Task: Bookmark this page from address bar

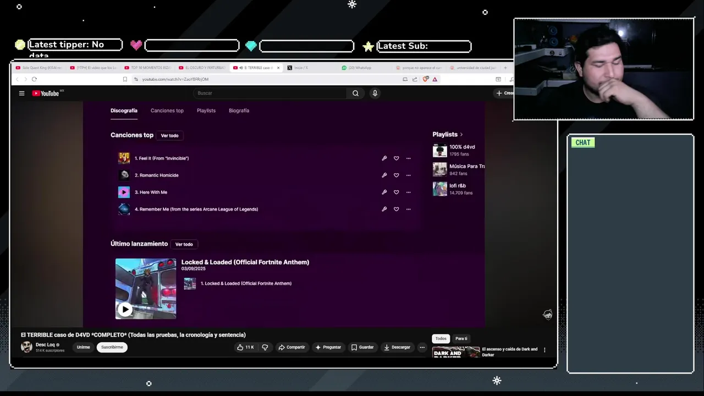Action: pos(125,79)
